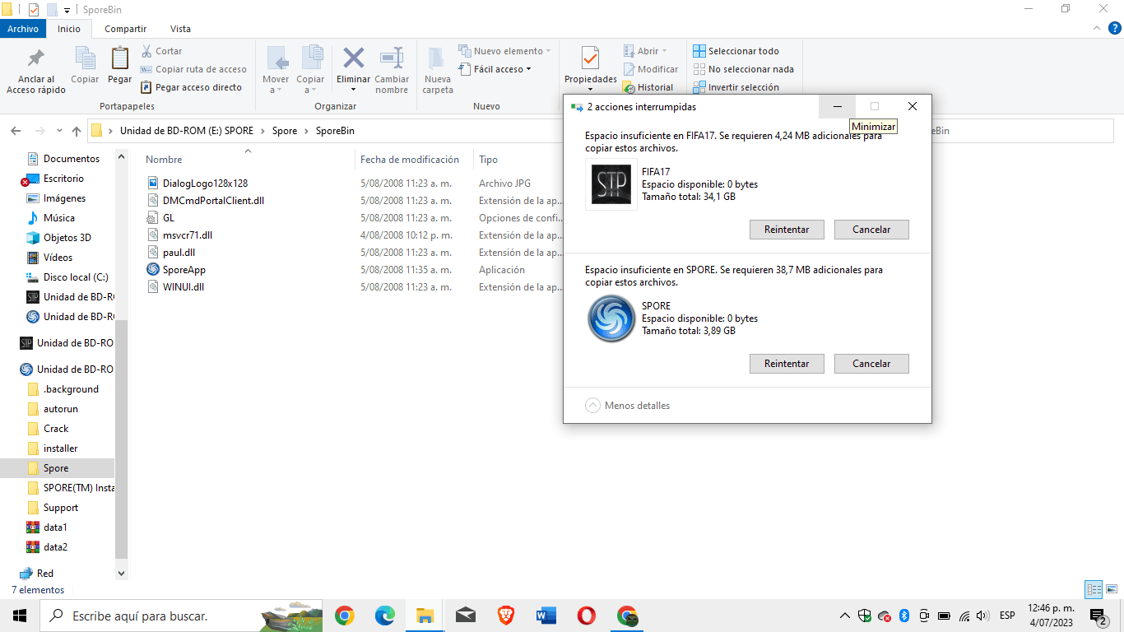This screenshot has width=1124, height=632.
Task: Open Word from the taskbar
Action: tap(546, 616)
